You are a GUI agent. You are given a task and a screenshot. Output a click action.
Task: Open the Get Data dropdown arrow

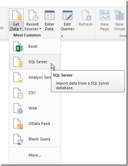point(20,29)
